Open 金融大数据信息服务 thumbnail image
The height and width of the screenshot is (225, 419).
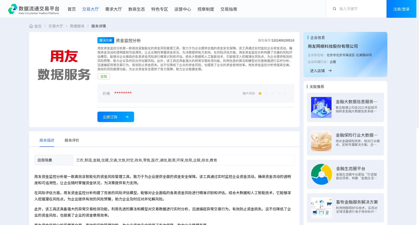[x=321, y=107]
